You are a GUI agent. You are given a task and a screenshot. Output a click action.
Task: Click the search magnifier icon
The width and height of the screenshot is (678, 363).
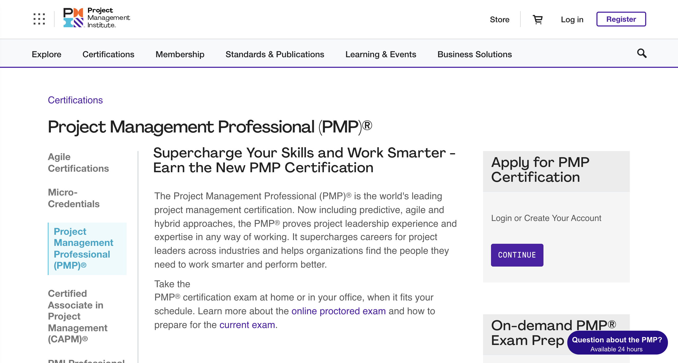click(642, 54)
